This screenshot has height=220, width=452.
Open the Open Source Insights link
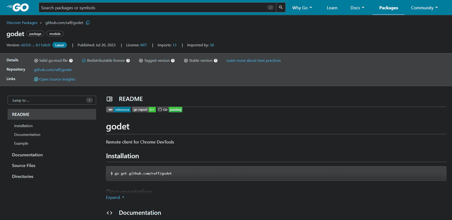(57, 79)
